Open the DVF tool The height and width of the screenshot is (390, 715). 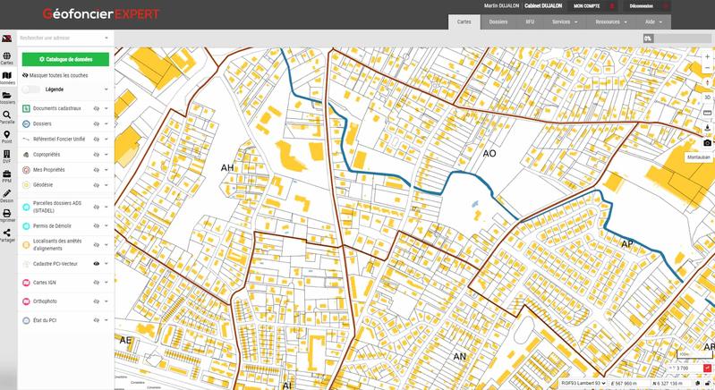click(6, 157)
